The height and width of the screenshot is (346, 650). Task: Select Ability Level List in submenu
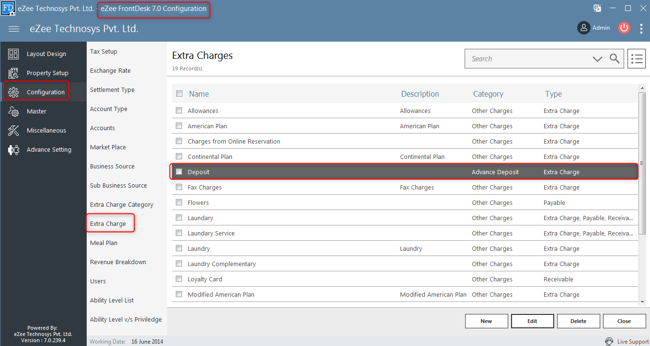[x=112, y=301]
